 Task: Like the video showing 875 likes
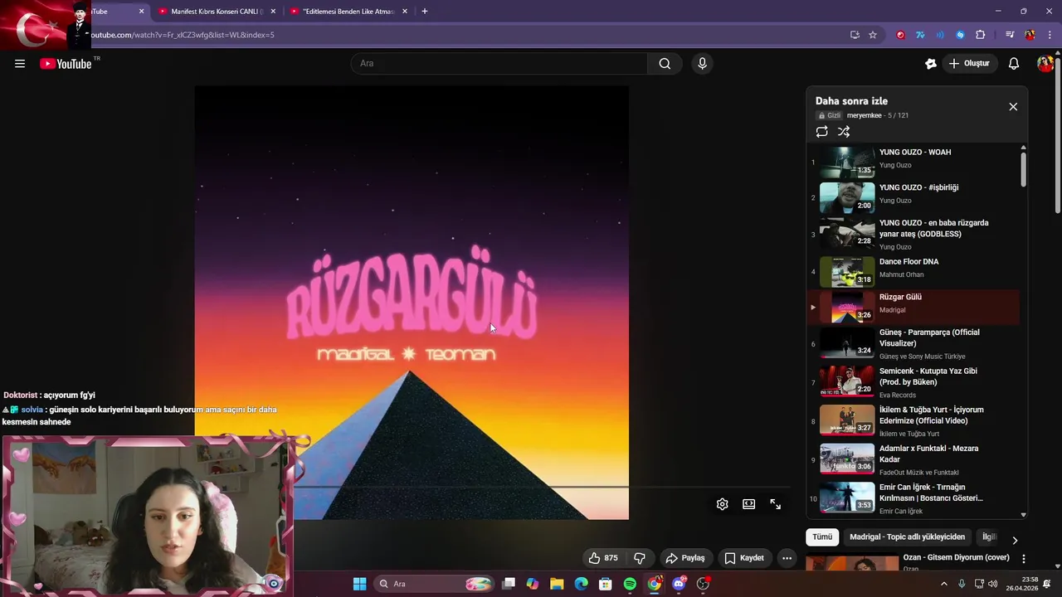604,558
